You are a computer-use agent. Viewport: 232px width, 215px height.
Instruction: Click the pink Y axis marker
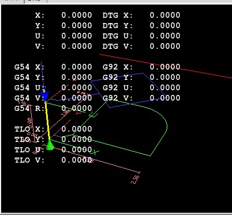pyautogui.click(x=78, y=113)
